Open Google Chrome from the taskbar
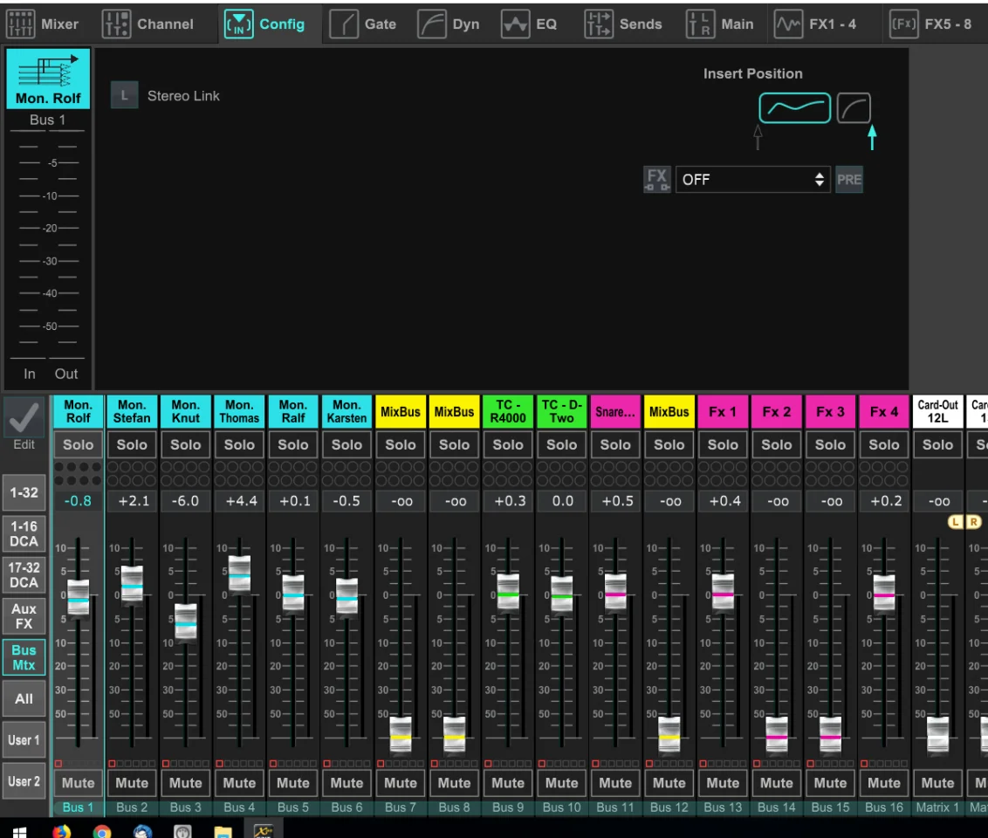988x838 pixels. tap(102, 830)
